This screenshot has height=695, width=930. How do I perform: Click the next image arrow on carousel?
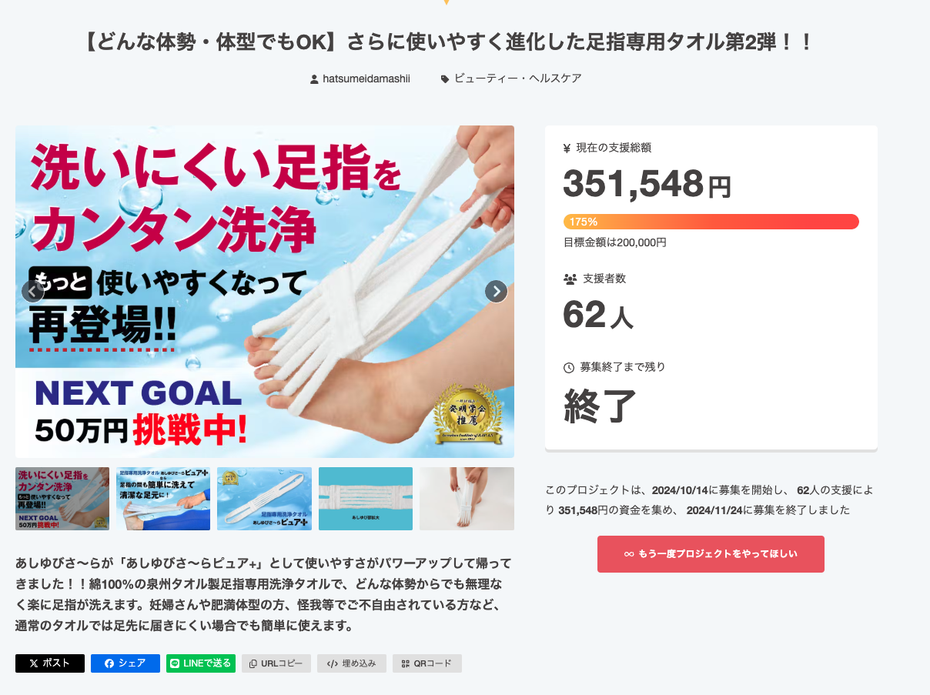(x=496, y=291)
